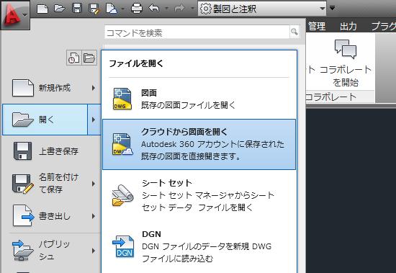Expand the 開く submenu arrow
This screenshot has width=396, height=273.
(94, 120)
